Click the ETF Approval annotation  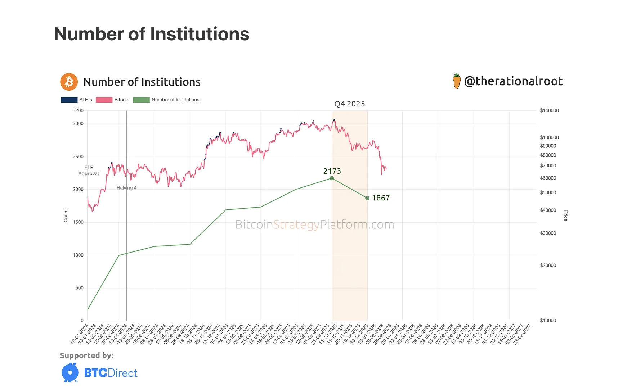point(89,171)
